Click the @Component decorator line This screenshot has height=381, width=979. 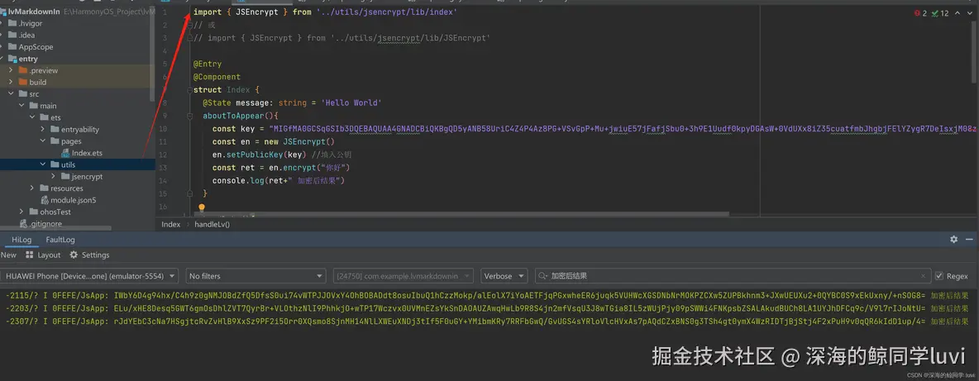[217, 78]
